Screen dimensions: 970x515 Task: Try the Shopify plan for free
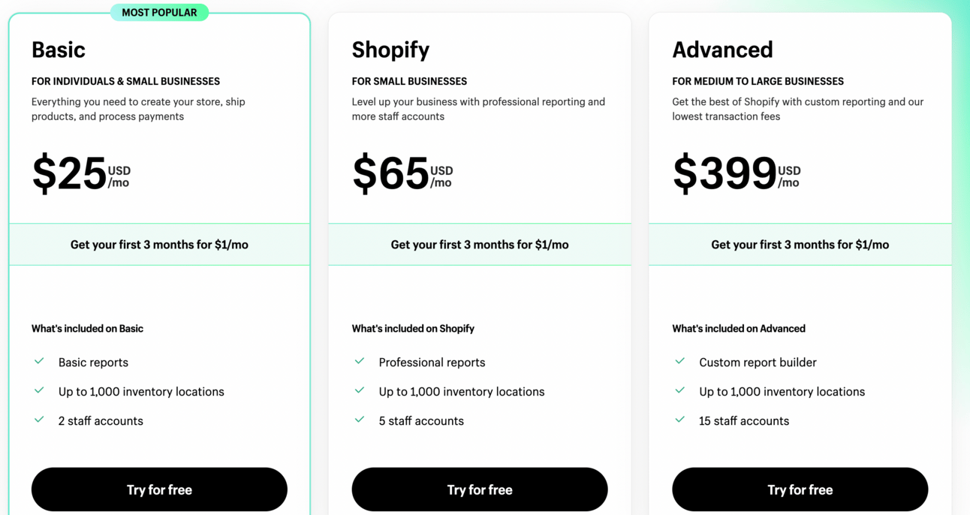pyautogui.click(x=480, y=489)
